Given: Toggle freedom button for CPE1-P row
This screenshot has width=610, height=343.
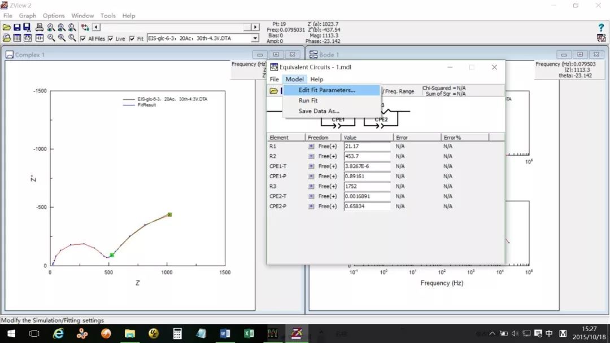Looking at the screenshot, I should [311, 177].
